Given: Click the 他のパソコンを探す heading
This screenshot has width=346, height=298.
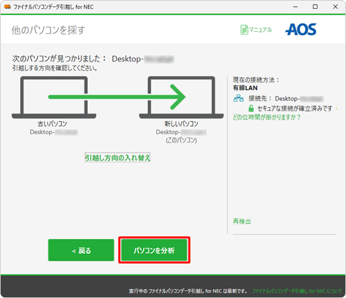Looking at the screenshot, I should click(48, 30).
